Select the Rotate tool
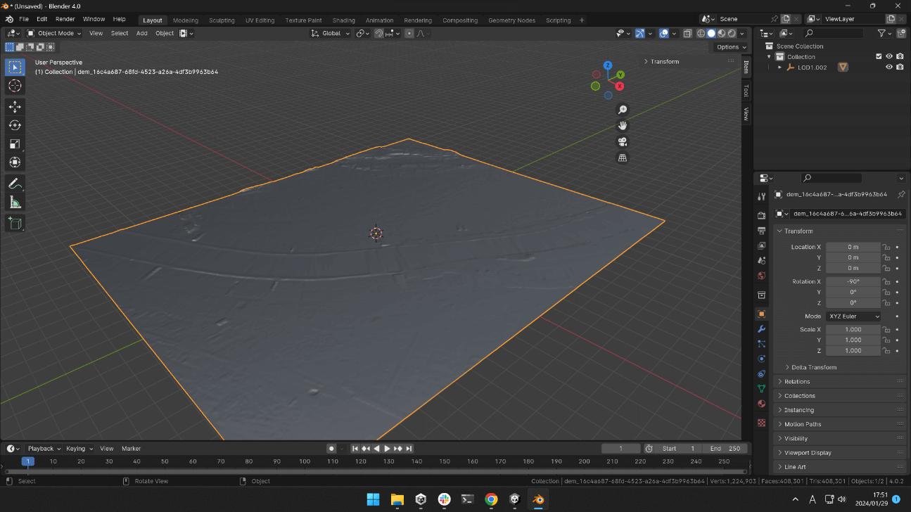The image size is (911, 512). pos(15,125)
